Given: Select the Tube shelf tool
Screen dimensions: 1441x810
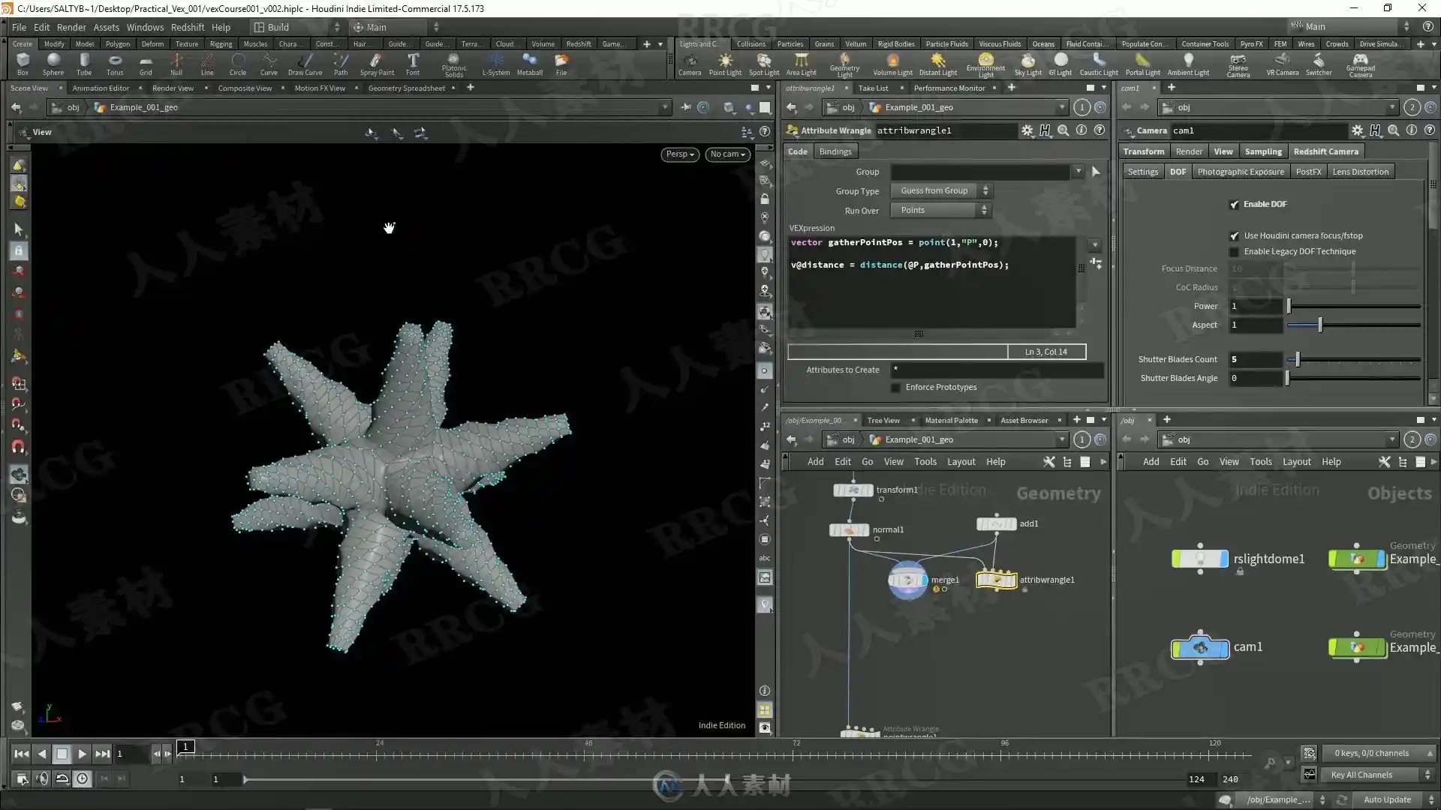Looking at the screenshot, I should [84, 64].
